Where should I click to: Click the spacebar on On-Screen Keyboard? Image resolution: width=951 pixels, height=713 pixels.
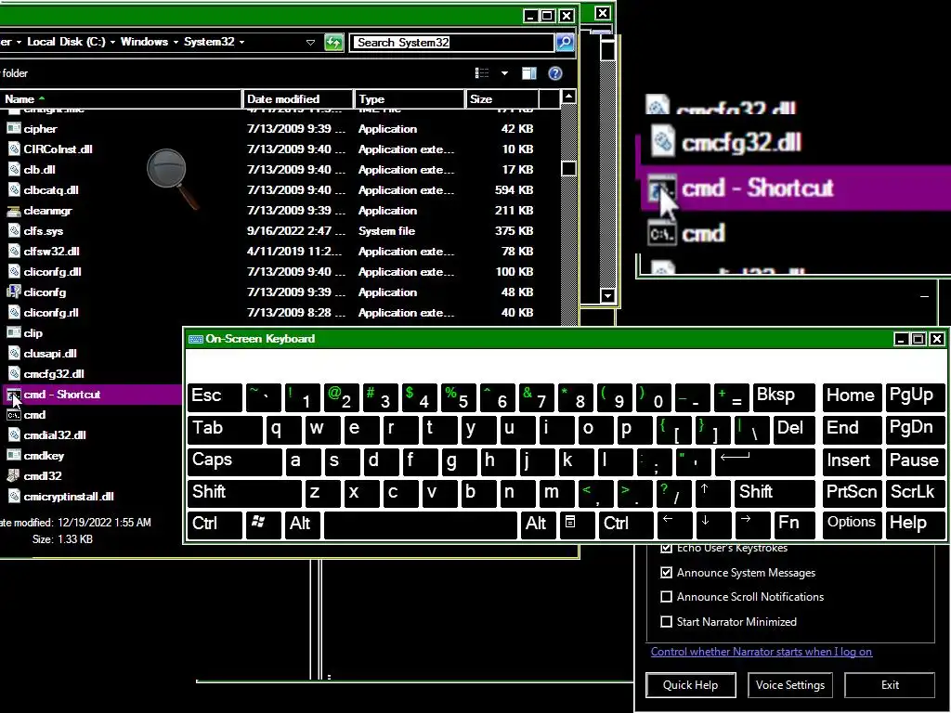(421, 524)
